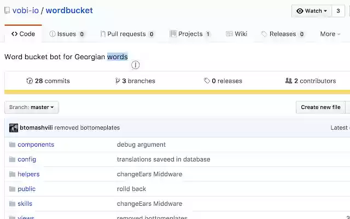Screen dimensions: 350x219
Task: Open the wordbucket repository link
Action: pos(69,10)
